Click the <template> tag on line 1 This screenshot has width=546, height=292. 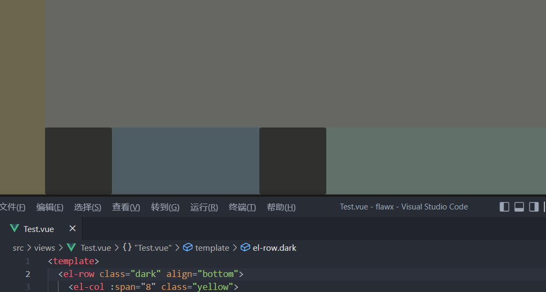coord(73,261)
